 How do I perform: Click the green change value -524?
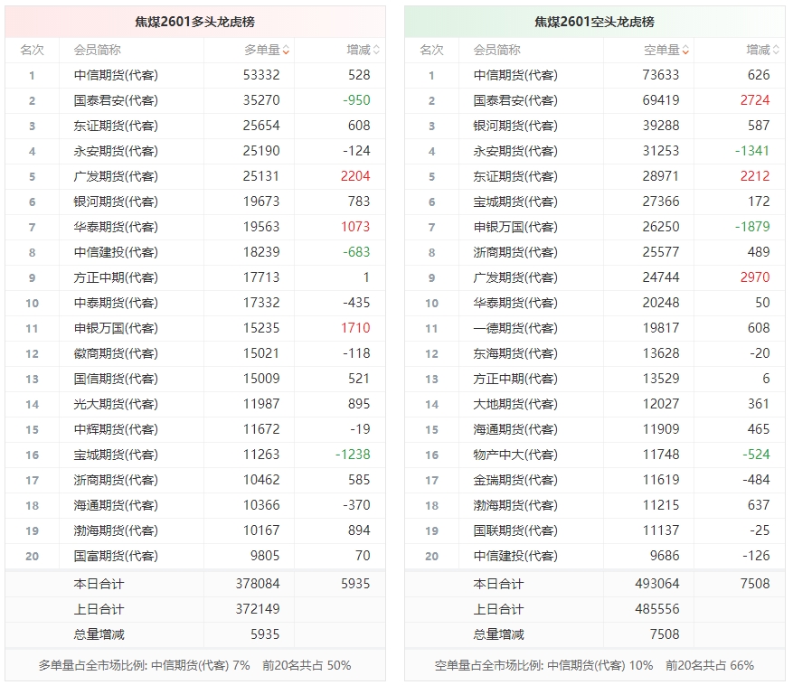pyautogui.click(x=756, y=455)
